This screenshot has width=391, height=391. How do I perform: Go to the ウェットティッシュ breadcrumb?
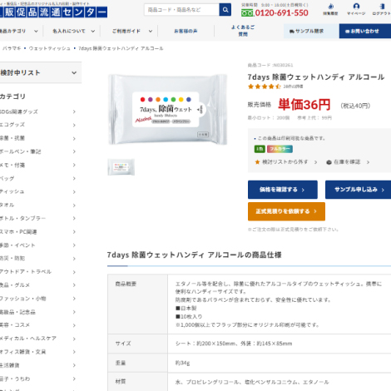point(49,48)
